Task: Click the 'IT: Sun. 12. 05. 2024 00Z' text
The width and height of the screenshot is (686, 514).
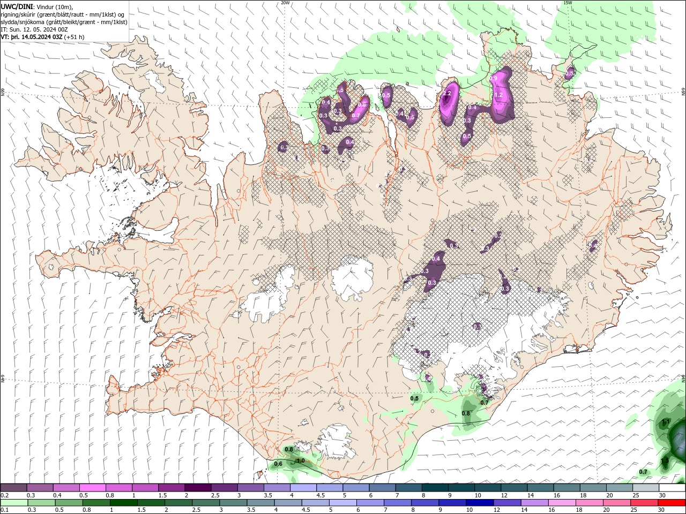Action: (34, 29)
